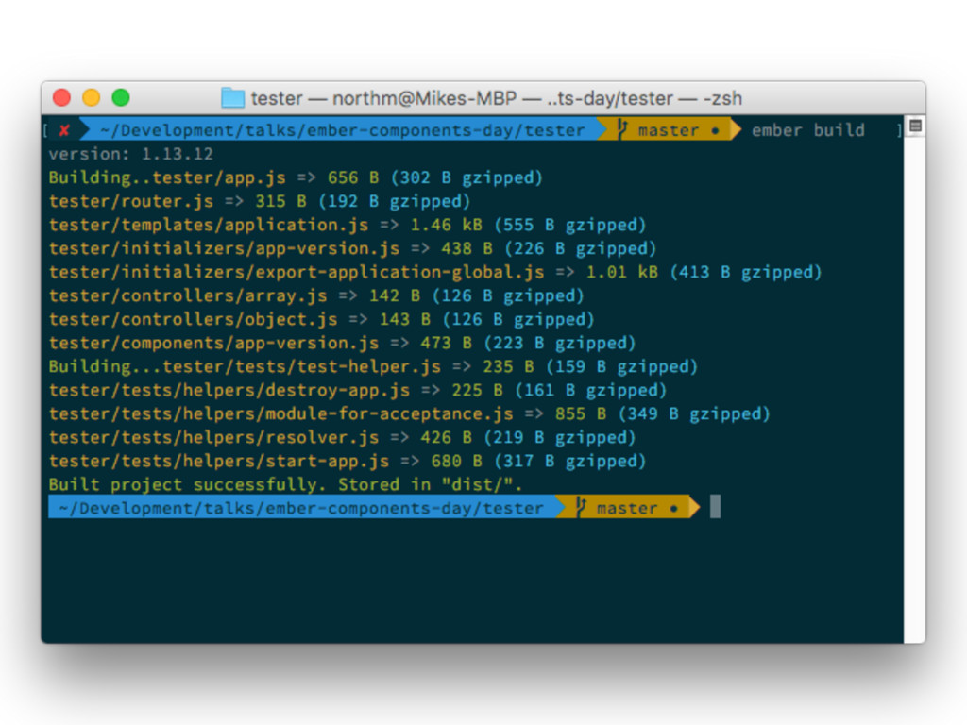
Task: Click the "export-application-global.js" output line
Action: point(434,272)
